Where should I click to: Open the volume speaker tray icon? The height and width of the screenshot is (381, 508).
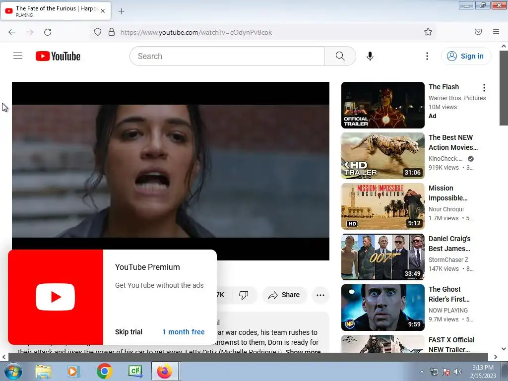coord(458,372)
